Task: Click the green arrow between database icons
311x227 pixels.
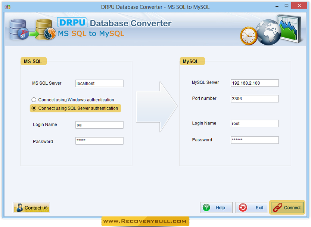Action: [34, 34]
